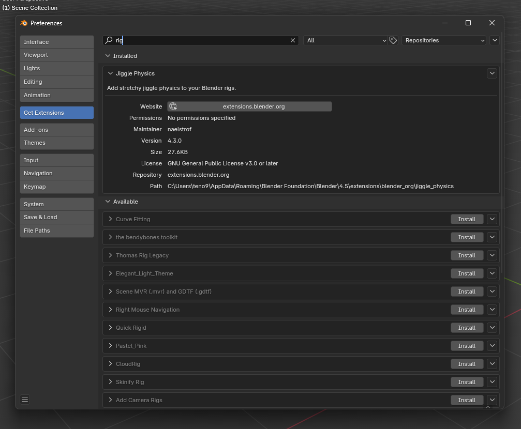Switch to the Add-ons tab
Viewport: 521px width, 429px height.
pyautogui.click(x=57, y=130)
